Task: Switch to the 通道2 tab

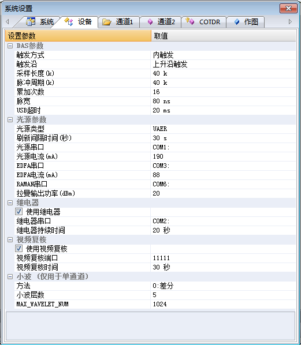Action: pos(161,22)
